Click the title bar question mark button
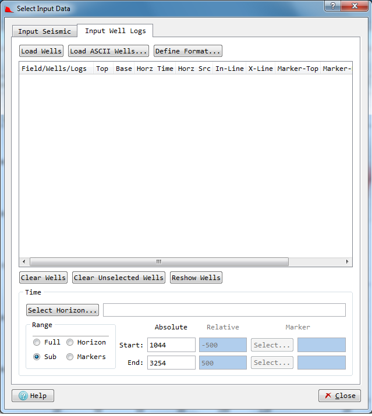Viewport: 372px width, 416px height. (332, 6)
